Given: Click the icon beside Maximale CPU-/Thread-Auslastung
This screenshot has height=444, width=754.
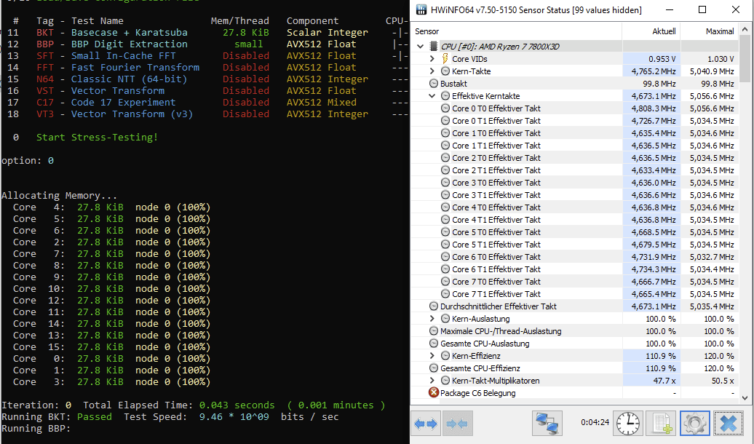Looking at the screenshot, I should coord(434,331).
